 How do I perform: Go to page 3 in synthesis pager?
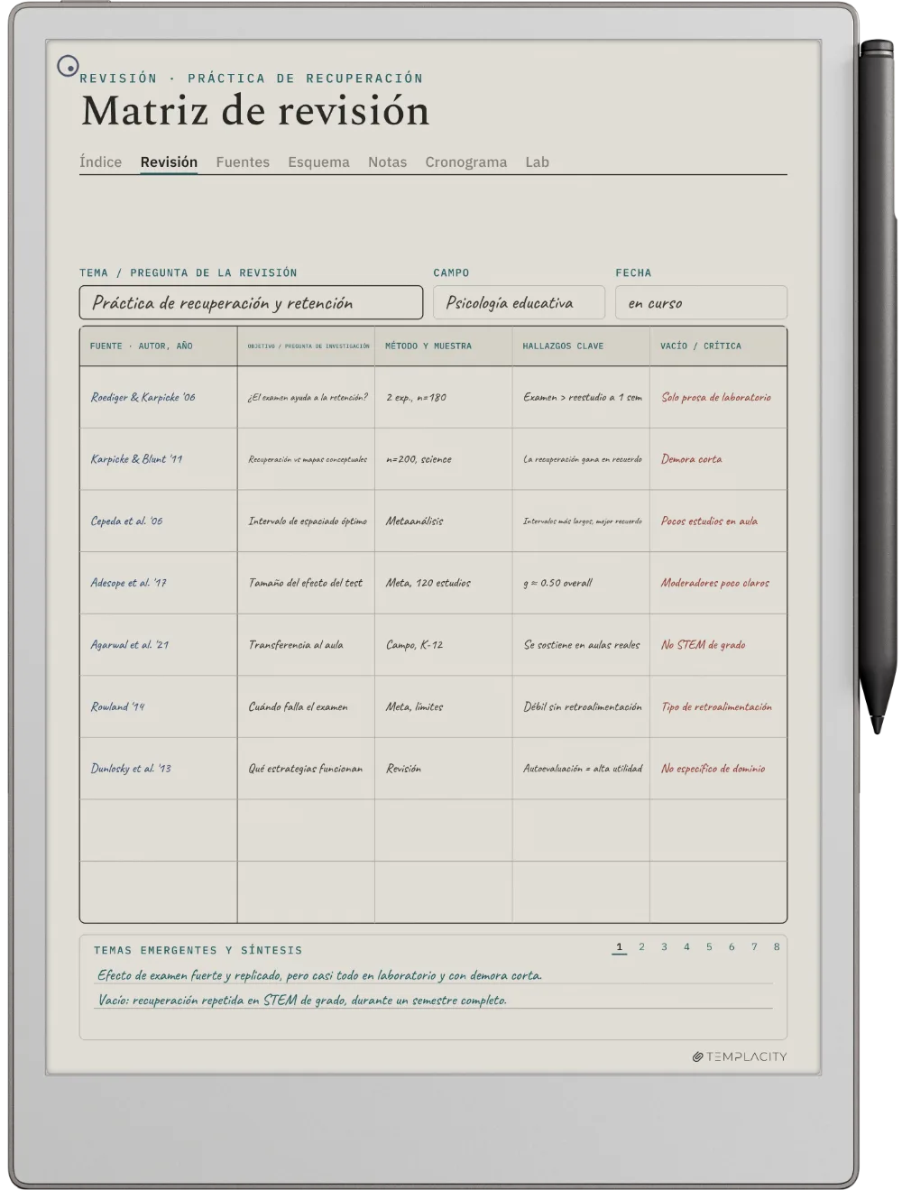[x=664, y=947]
